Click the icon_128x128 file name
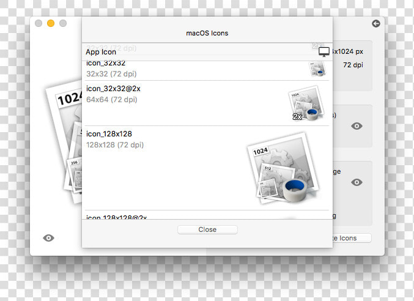The image size is (414, 301). [109, 134]
